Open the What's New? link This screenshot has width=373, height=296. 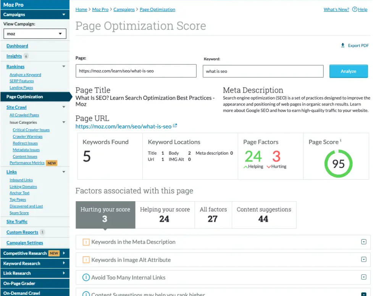pyautogui.click(x=336, y=10)
